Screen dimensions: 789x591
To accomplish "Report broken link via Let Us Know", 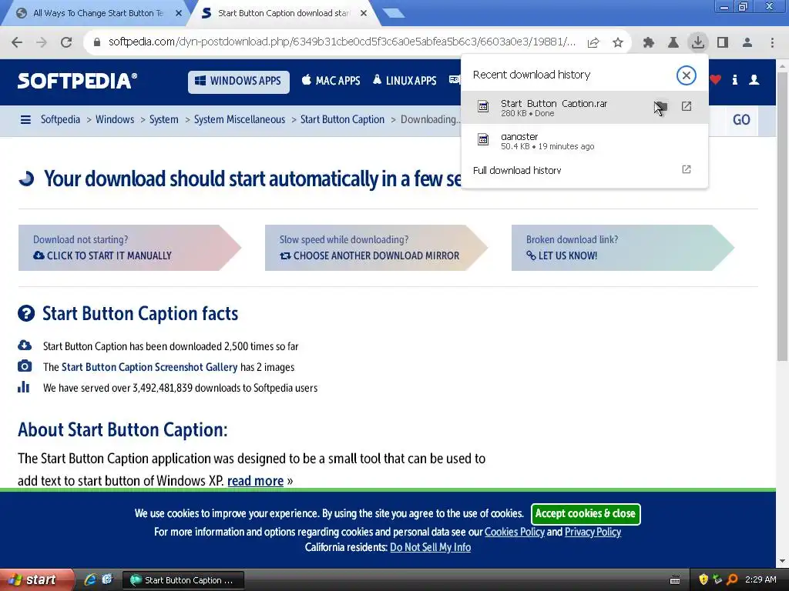I will (x=622, y=248).
